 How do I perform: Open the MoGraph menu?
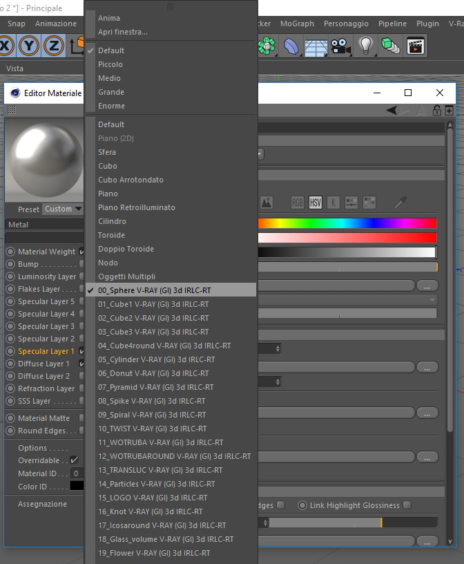[297, 23]
